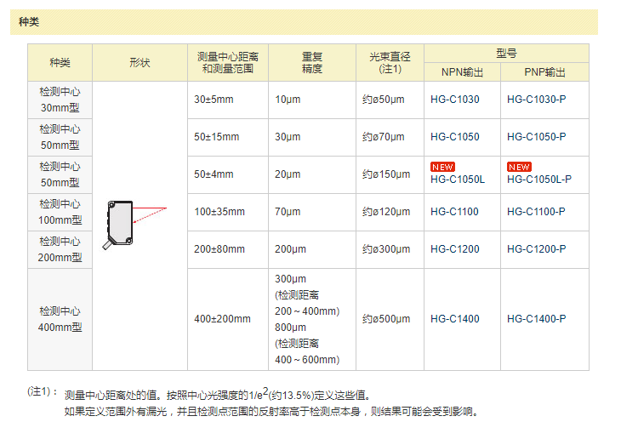Click the 400±200mm measurement range cell
This screenshot has width=621, height=439.
point(222,319)
